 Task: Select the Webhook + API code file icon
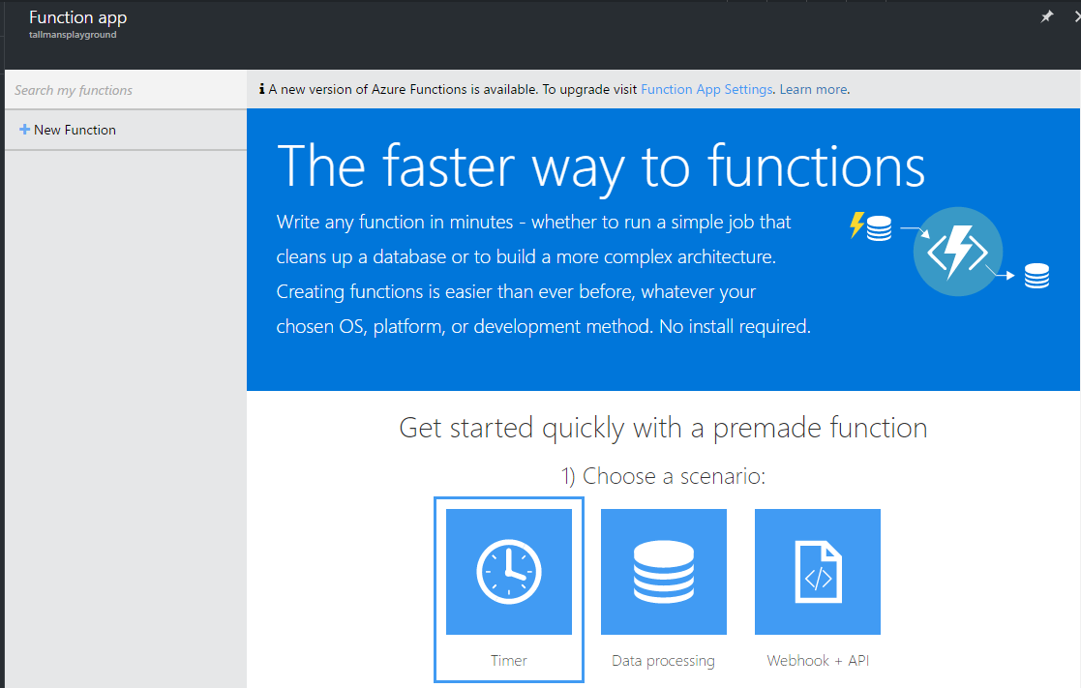818,572
